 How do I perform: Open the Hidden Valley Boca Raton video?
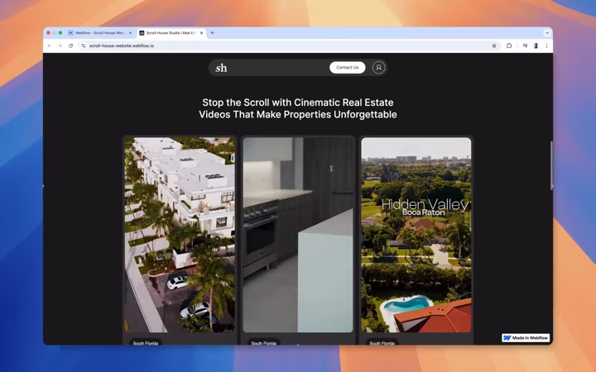coord(416,235)
